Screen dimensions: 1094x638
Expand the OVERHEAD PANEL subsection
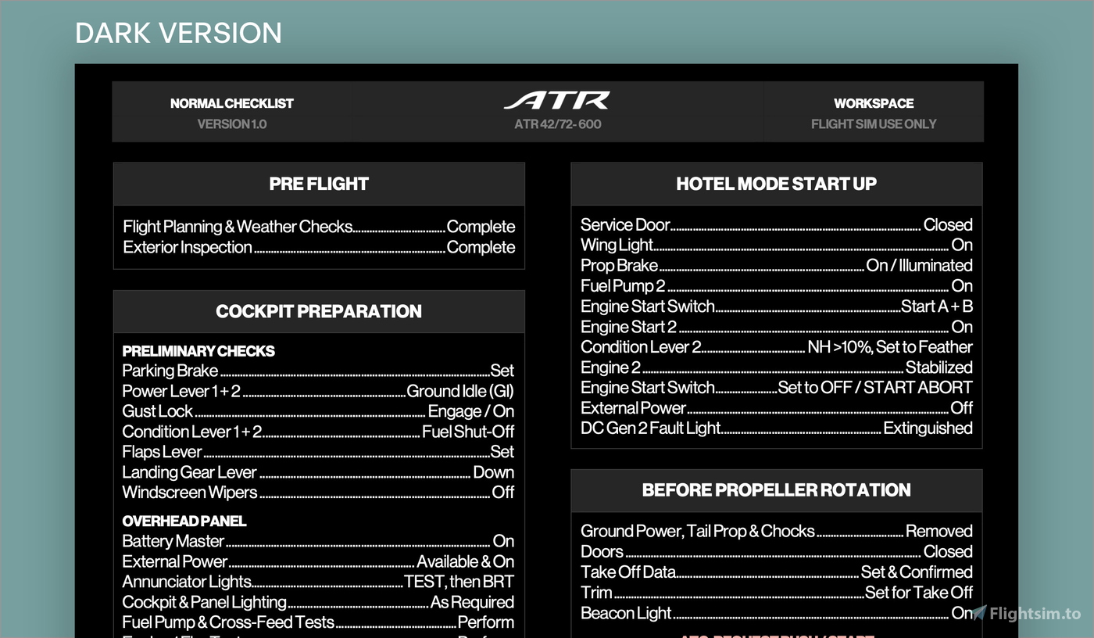(184, 521)
